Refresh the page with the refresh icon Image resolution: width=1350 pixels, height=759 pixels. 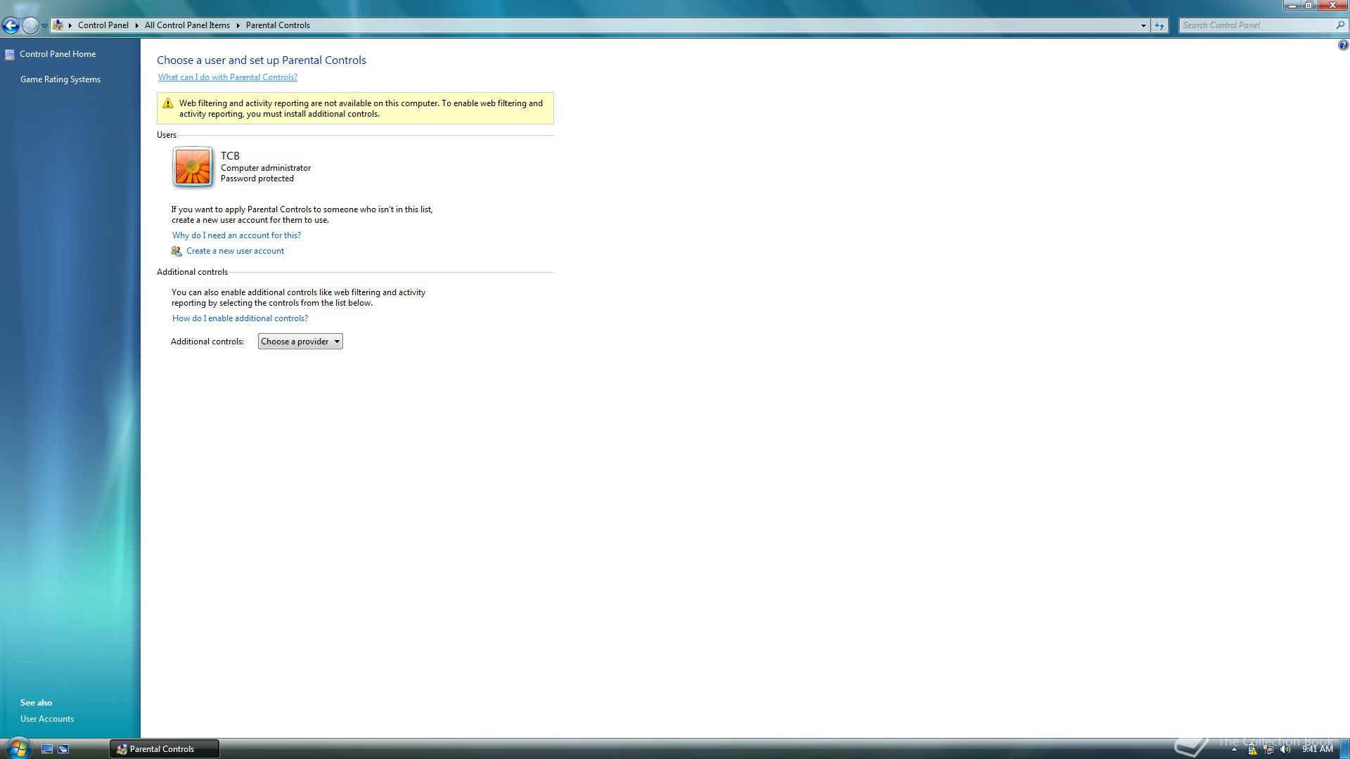[x=1159, y=25]
